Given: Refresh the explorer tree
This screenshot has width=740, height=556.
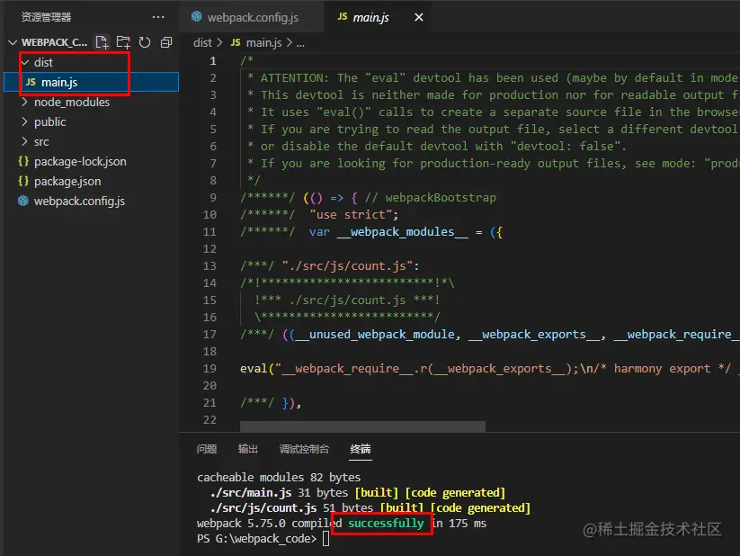Looking at the screenshot, I should tap(145, 42).
